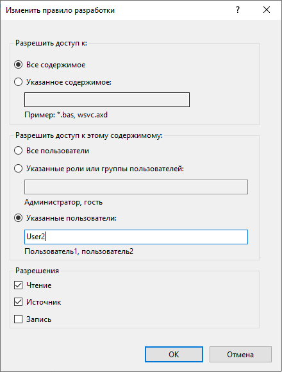The image size is (282, 372).
Task: Confirm the rule with the OK button
Action: pyautogui.click(x=174, y=355)
